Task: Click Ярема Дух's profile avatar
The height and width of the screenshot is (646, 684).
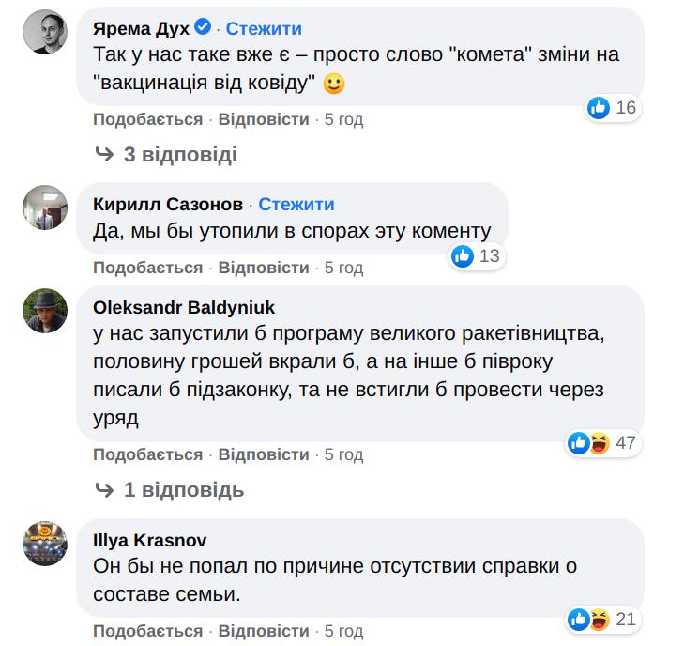Action: [x=45, y=35]
